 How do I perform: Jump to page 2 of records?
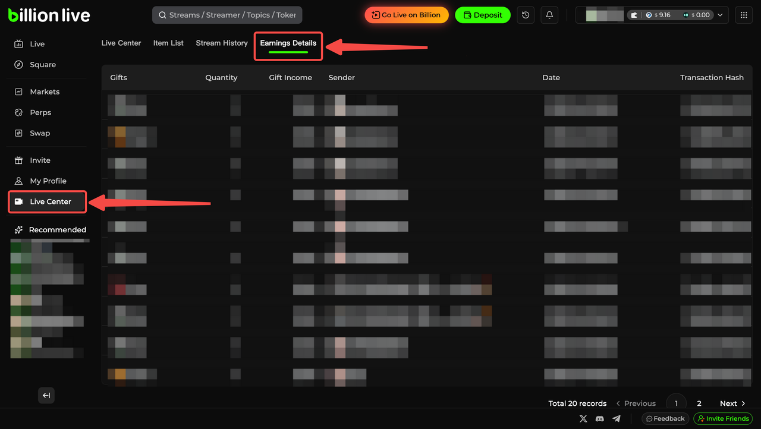coord(699,403)
